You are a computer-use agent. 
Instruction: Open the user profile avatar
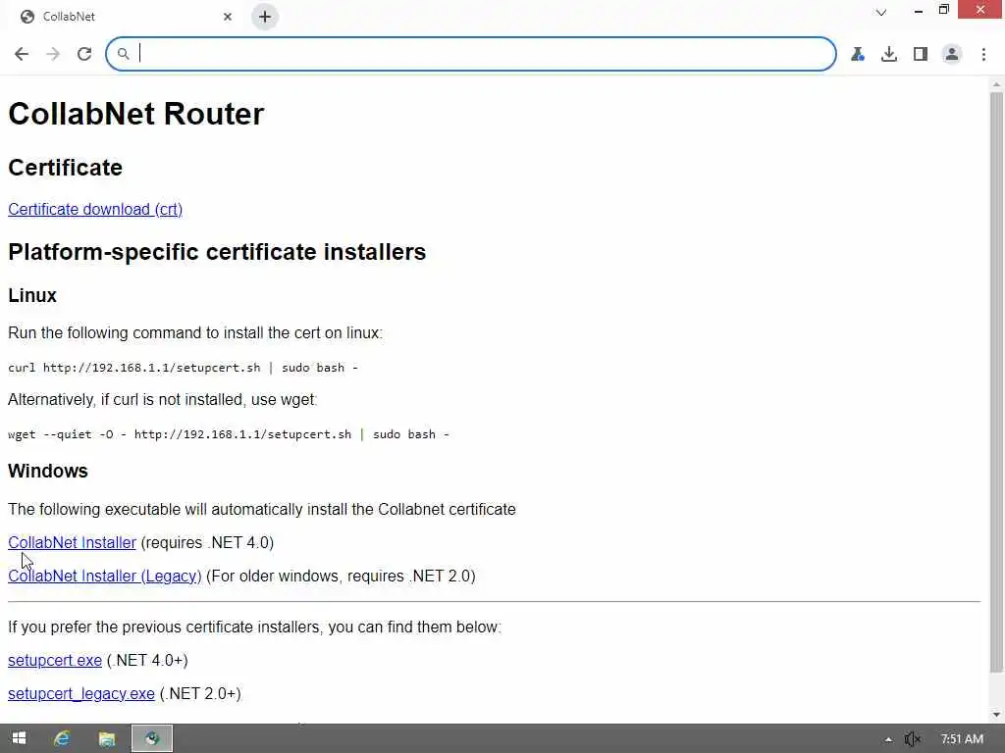tap(952, 54)
